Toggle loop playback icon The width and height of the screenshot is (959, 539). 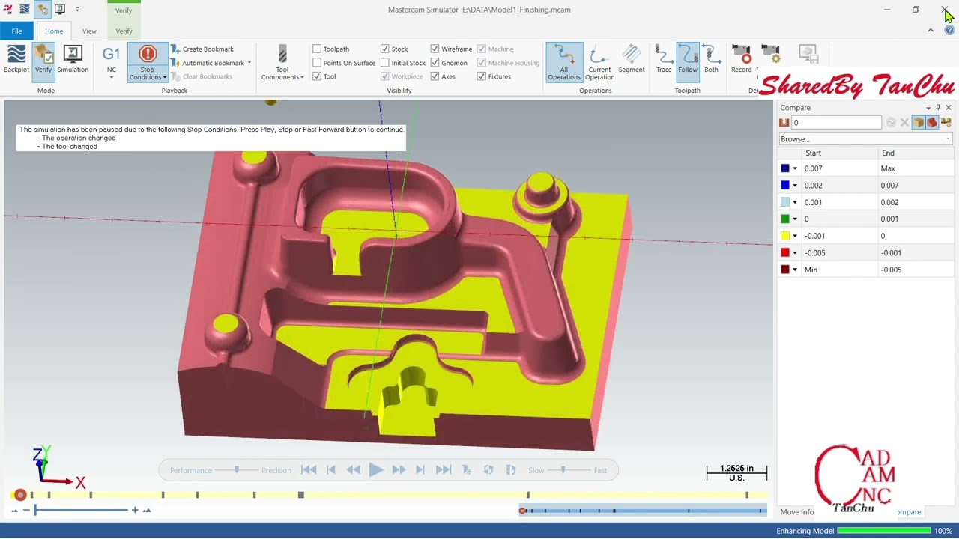488,470
